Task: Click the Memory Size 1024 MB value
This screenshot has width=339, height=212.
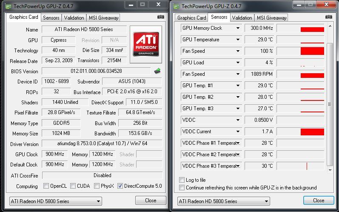Action: 61,133
